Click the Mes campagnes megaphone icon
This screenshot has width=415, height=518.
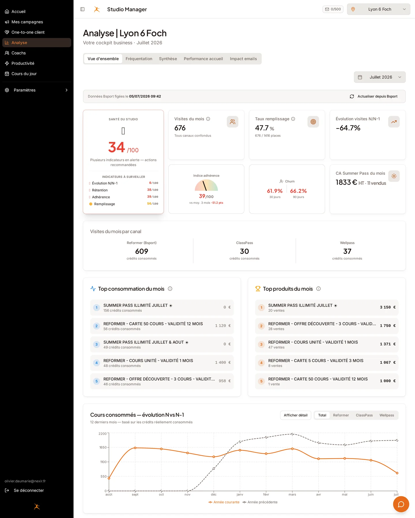(7, 22)
